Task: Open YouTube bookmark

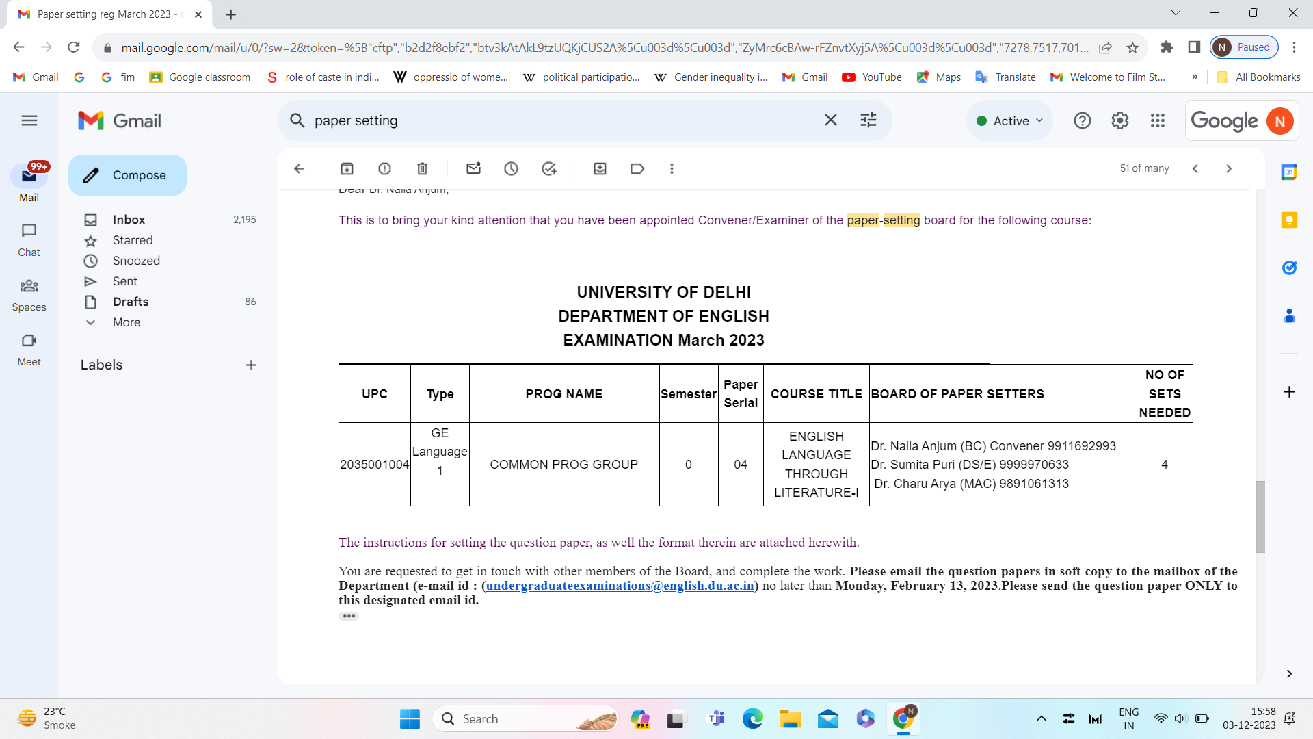Action: pos(872,77)
